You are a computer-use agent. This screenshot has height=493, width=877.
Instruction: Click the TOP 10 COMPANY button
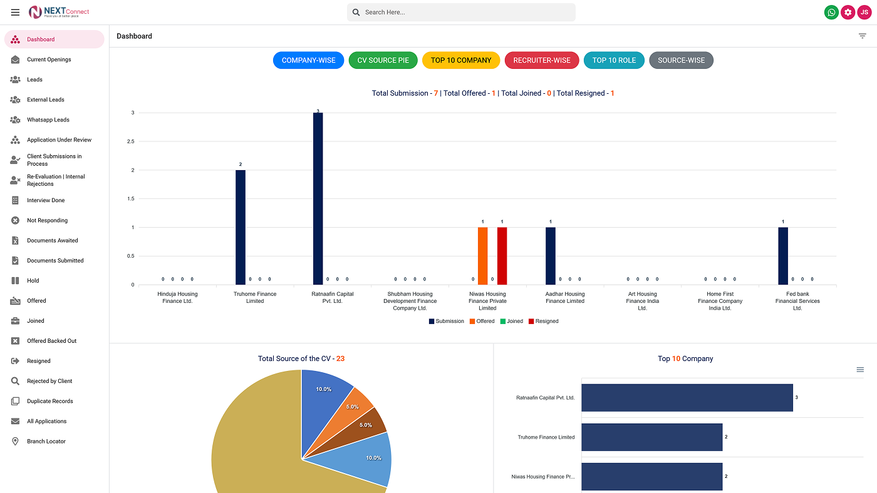(x=461, y=60)
